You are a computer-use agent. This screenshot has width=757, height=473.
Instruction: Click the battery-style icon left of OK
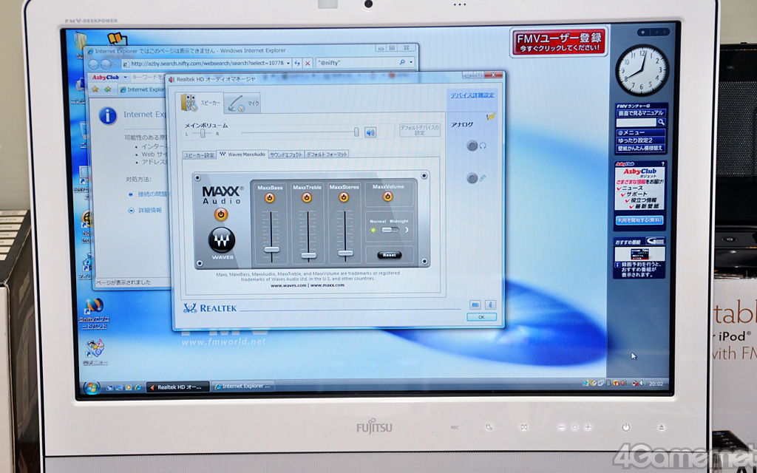(x=475, y=304)
